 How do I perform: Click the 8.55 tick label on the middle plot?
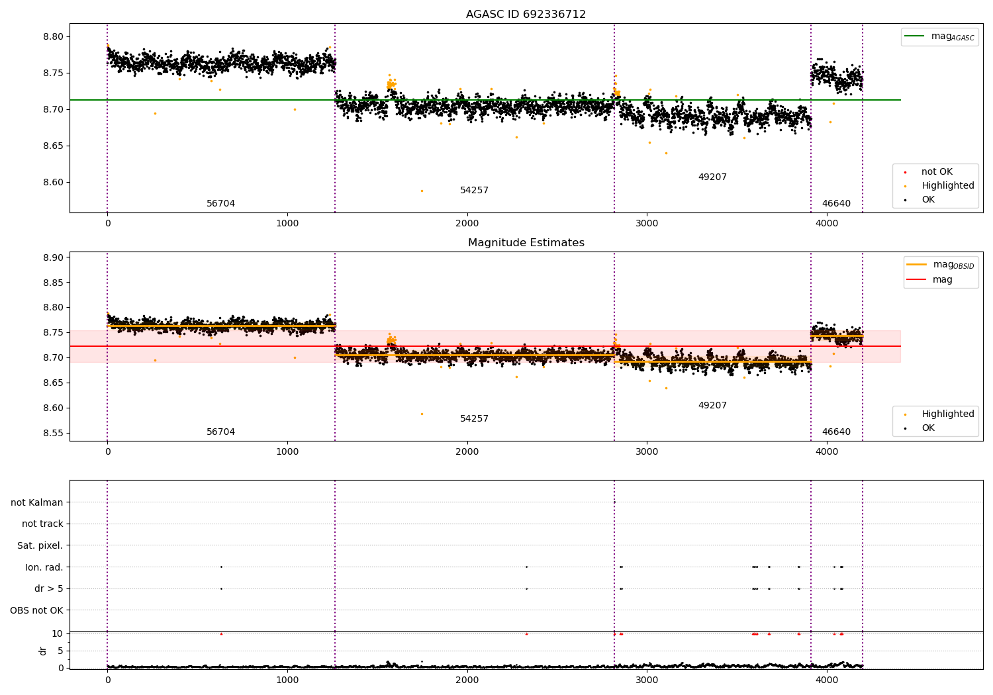[53, 434]
